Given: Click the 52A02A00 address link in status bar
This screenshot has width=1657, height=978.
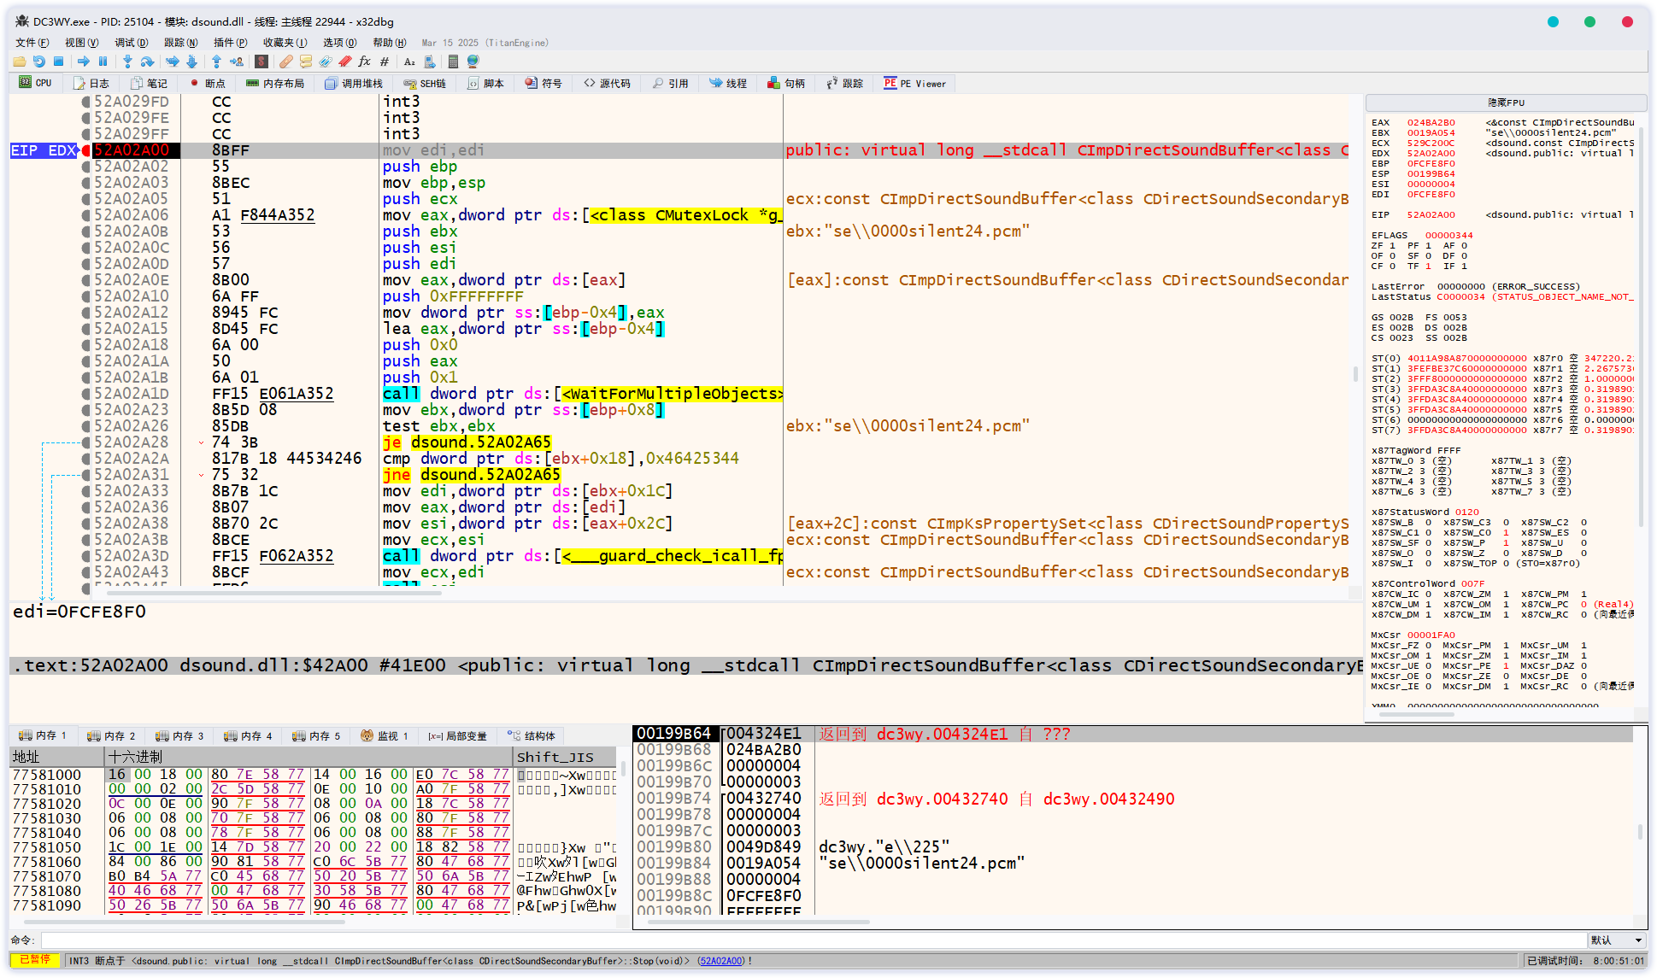Looking at the screenshot, I should click(721, 961).
